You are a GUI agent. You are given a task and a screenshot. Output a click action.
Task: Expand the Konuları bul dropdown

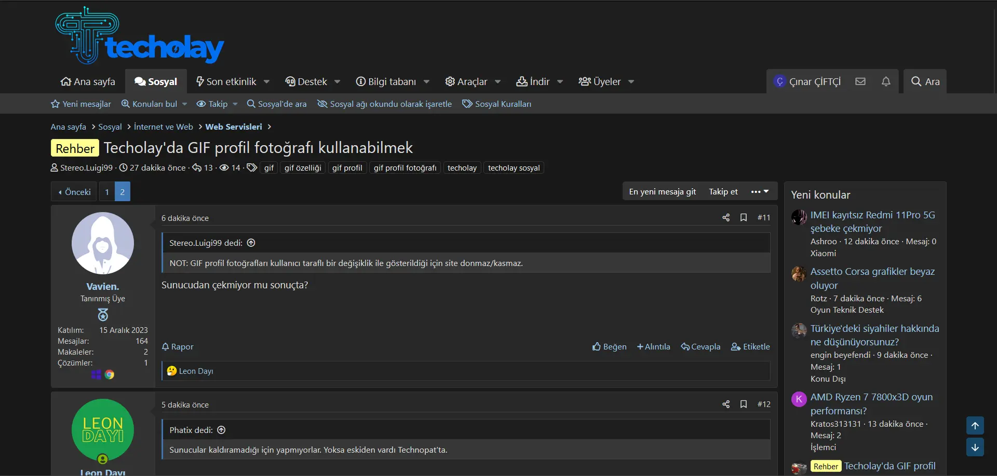coord(184,104)
